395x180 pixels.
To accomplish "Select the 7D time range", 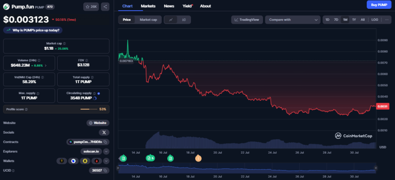I will pyautogui.click(x=336, y=19).
